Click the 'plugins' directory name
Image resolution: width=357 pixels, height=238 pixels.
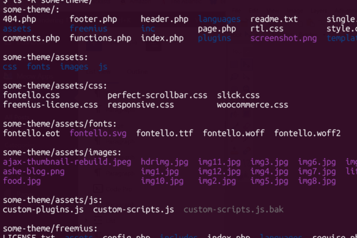pos(214,39)
